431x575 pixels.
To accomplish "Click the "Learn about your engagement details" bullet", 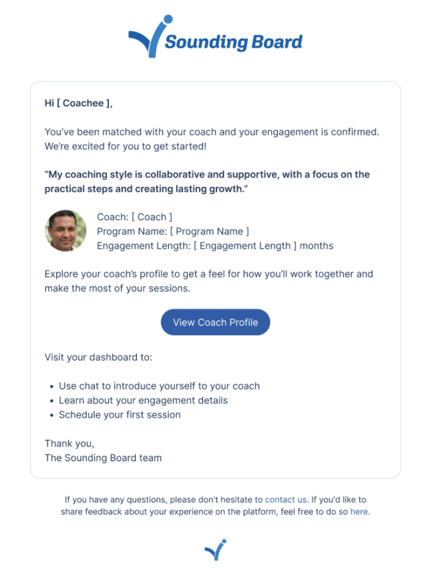I will coord(143,400).
